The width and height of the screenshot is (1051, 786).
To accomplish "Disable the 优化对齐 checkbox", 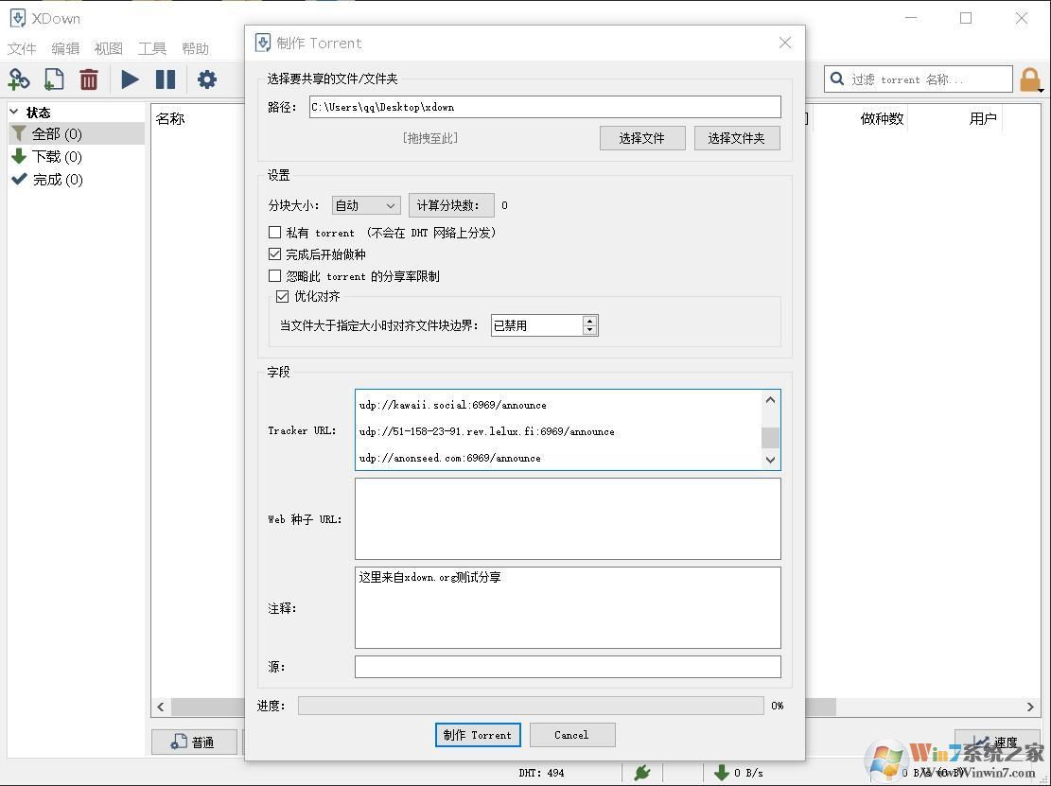I will [x=283, y=296].
